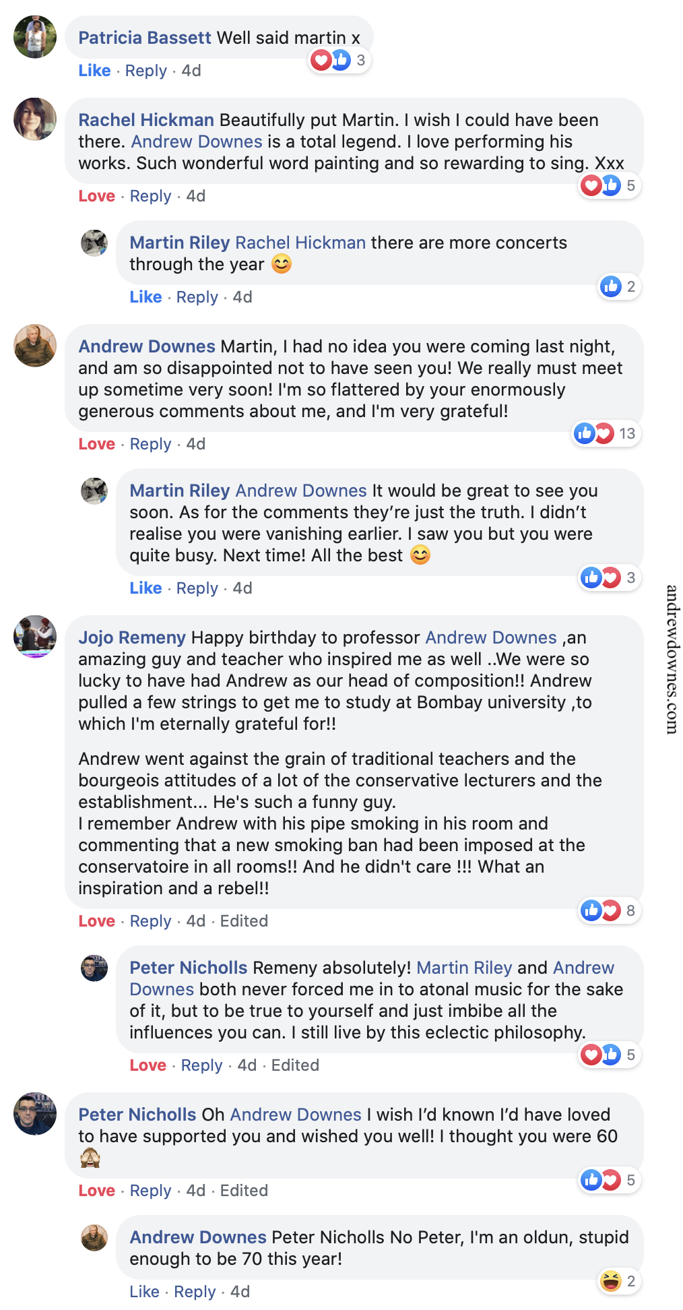Reply to Patricia Bassett's comment
Viewport: 683px width, 1310px height.
[x=145, y=71]
